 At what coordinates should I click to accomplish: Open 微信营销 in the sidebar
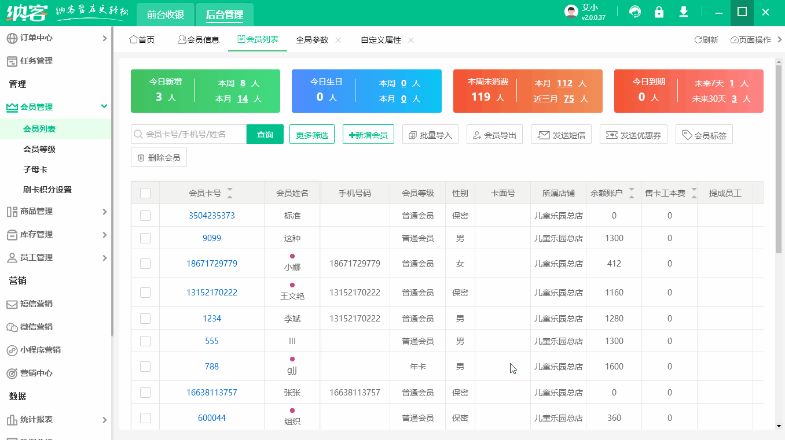click(36, 327)
